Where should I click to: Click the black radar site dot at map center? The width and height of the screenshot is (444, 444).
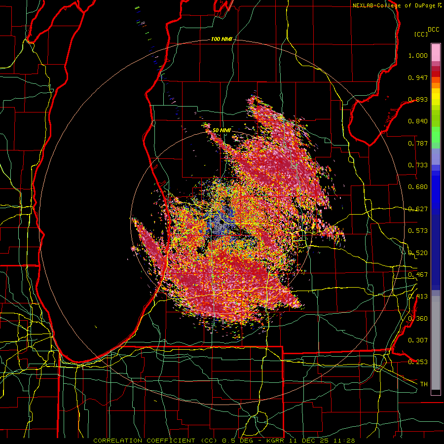(x=222, y=222)
